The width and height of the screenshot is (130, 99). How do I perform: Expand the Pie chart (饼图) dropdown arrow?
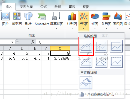tap(95, 29)
